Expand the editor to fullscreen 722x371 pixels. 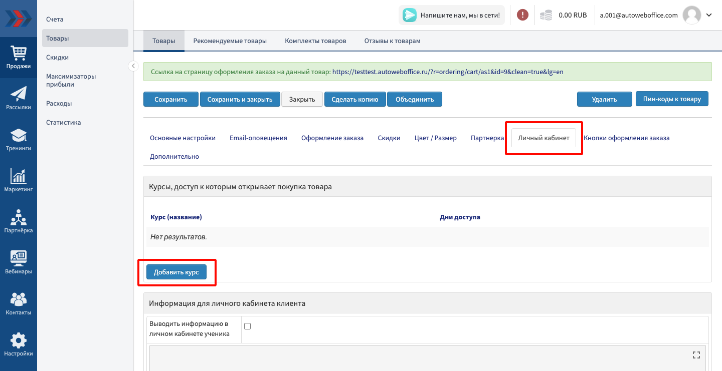[696, 355]
